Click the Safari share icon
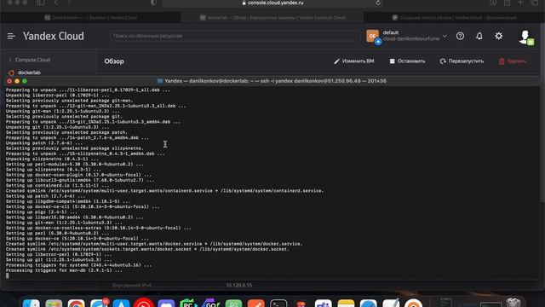This screenshot has width=545, height=307. [508, 3]
